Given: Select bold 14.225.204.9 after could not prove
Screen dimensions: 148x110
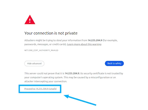Looking at the screenshot, I should point(72,74).
